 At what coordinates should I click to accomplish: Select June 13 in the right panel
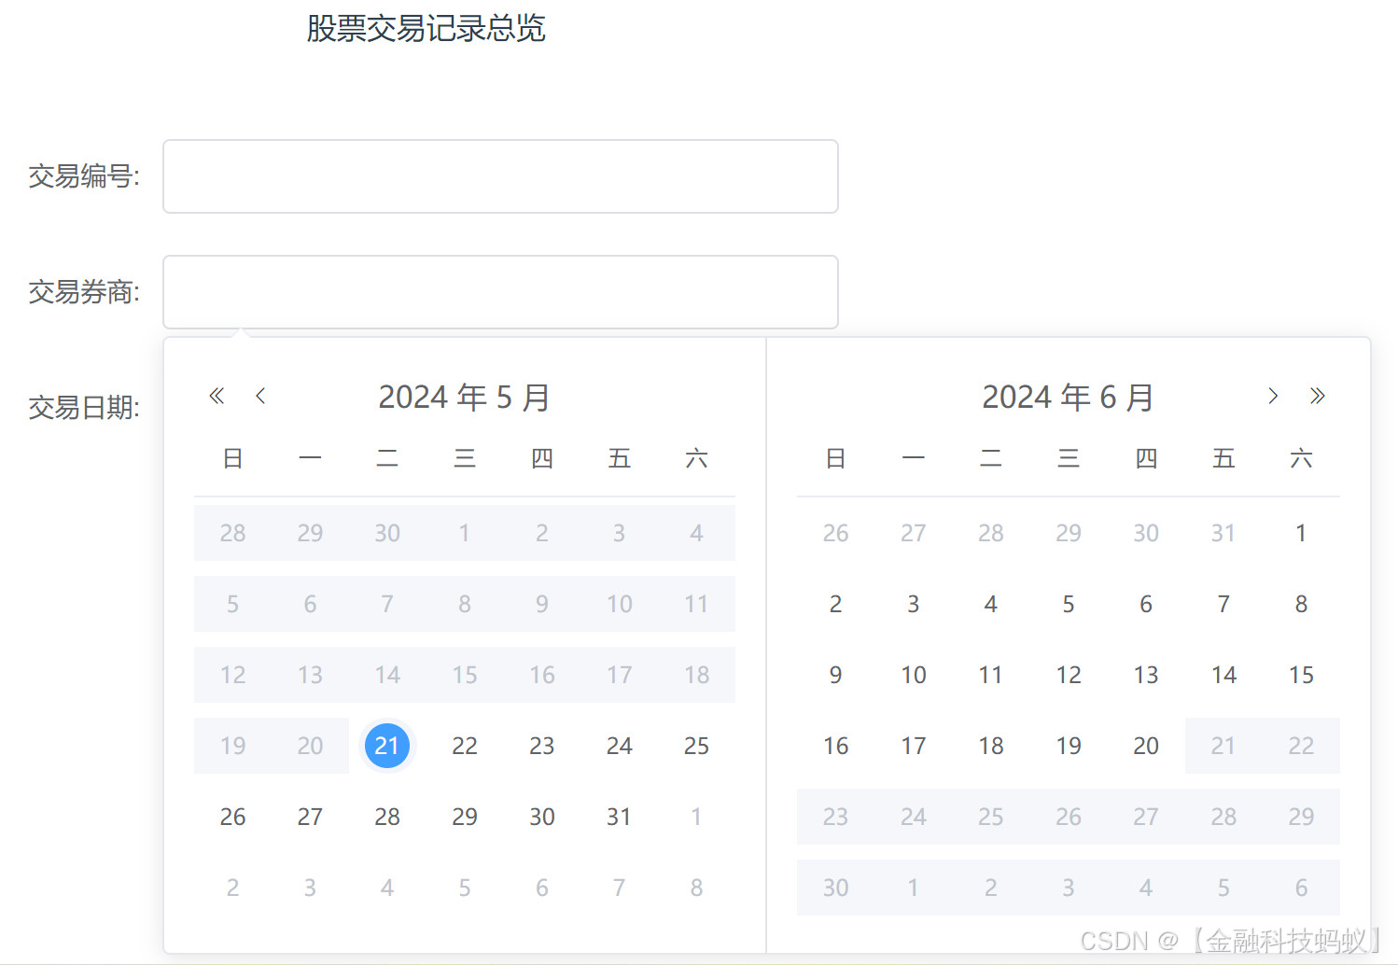[x=1146, y=675]
